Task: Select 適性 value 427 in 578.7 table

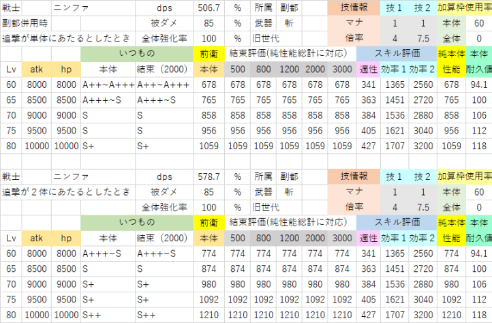Action: pos(369,315)
